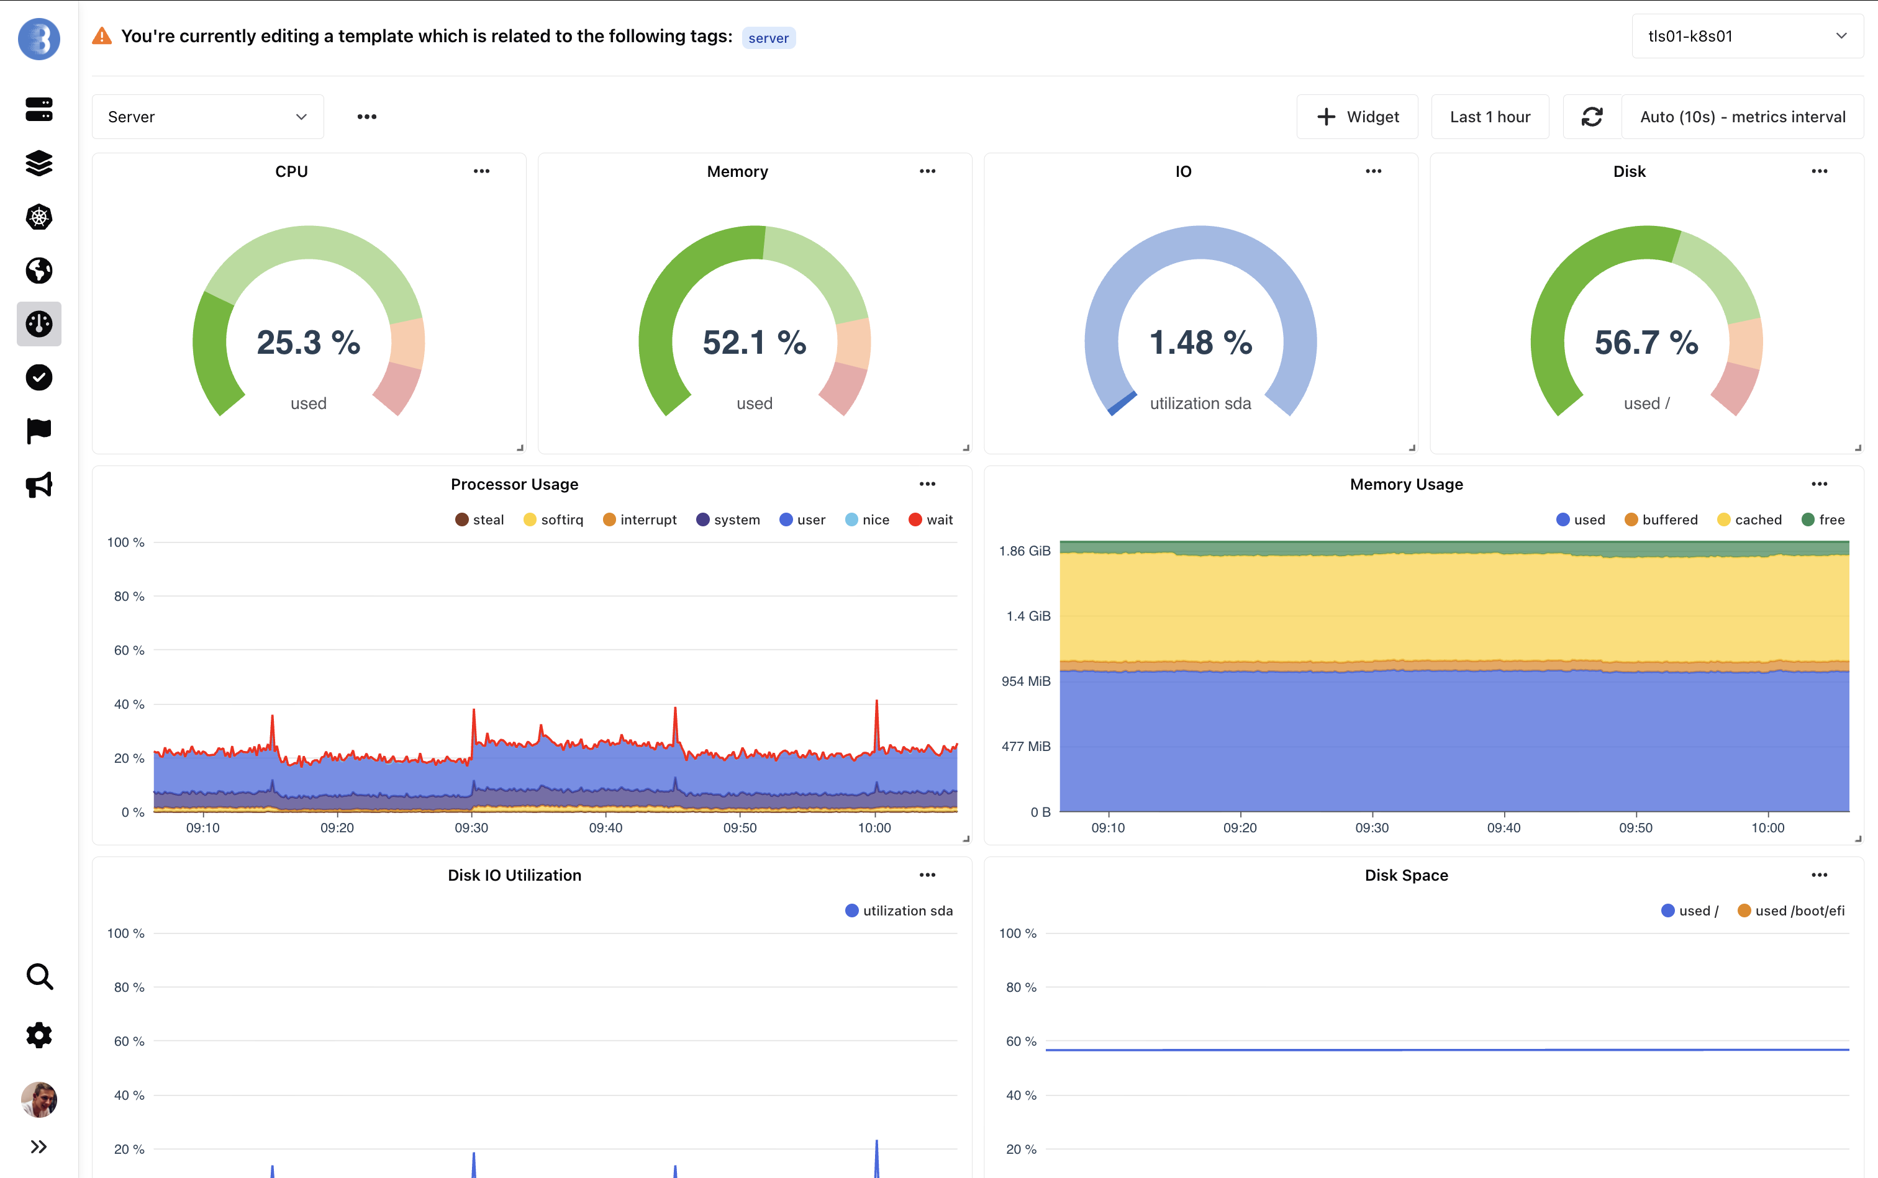The height and width of the screenshot is (1178, 1878).
Task: Toggle the wait series in Processor Usage legend
Action: (930, 519)
